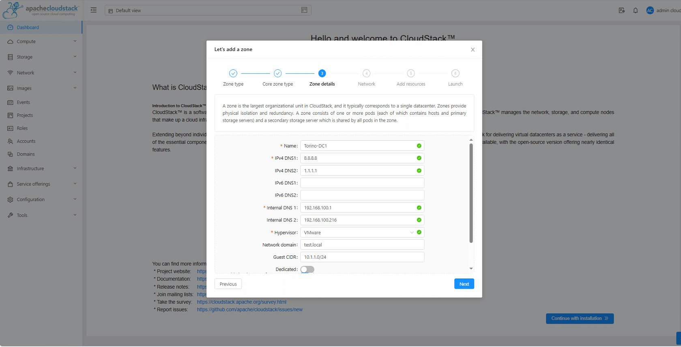Click the Internal DNS 2 field
The width and height of the screenshot is (681, 347).
tap(362, 220)
